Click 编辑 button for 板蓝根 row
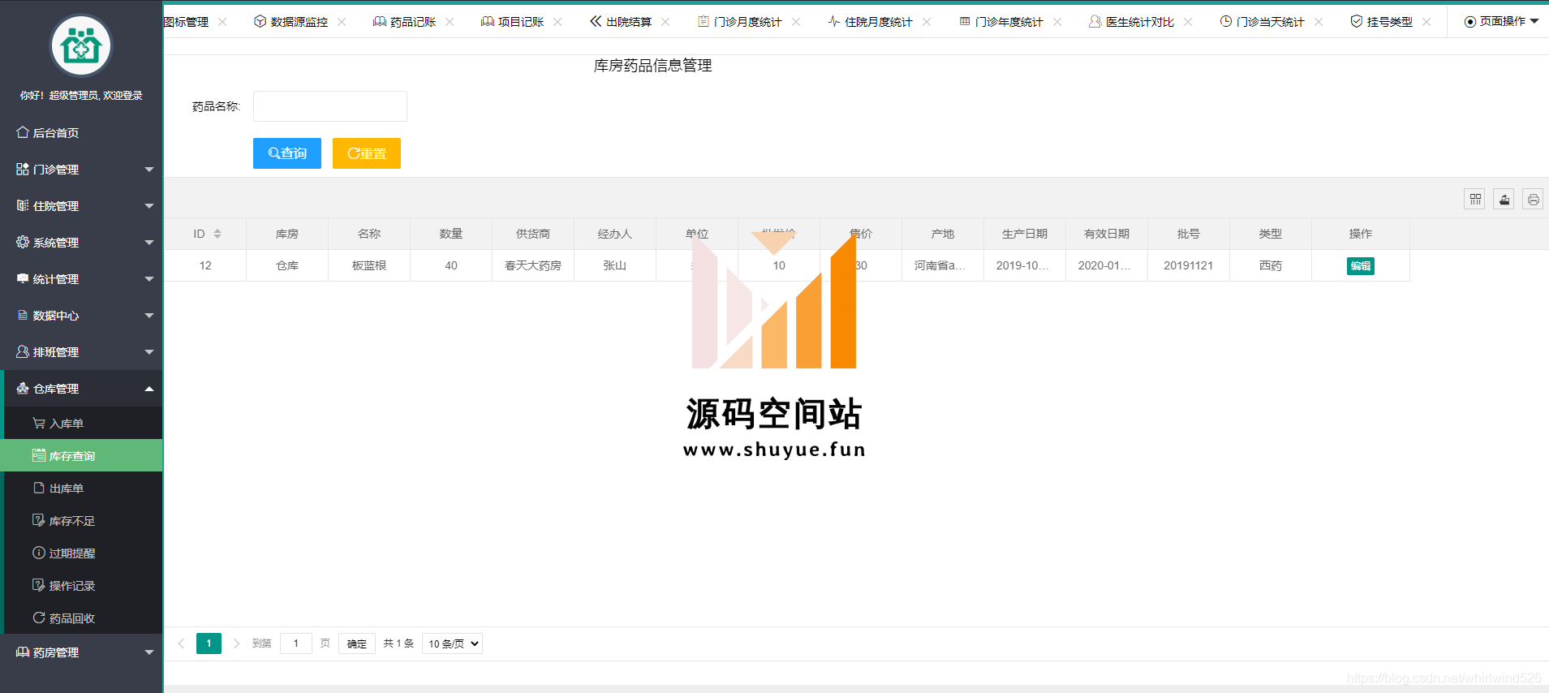 1361,265
